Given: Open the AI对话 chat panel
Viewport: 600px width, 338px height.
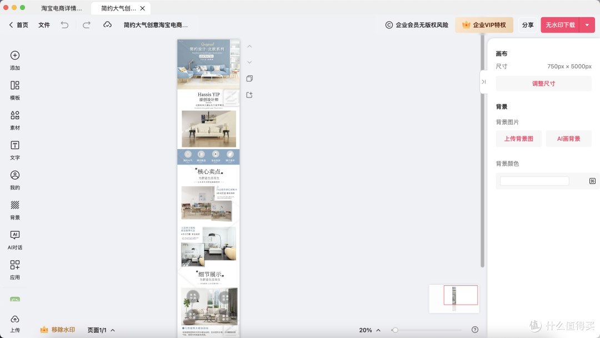Looking at the screenshot, I should point(15,240).
